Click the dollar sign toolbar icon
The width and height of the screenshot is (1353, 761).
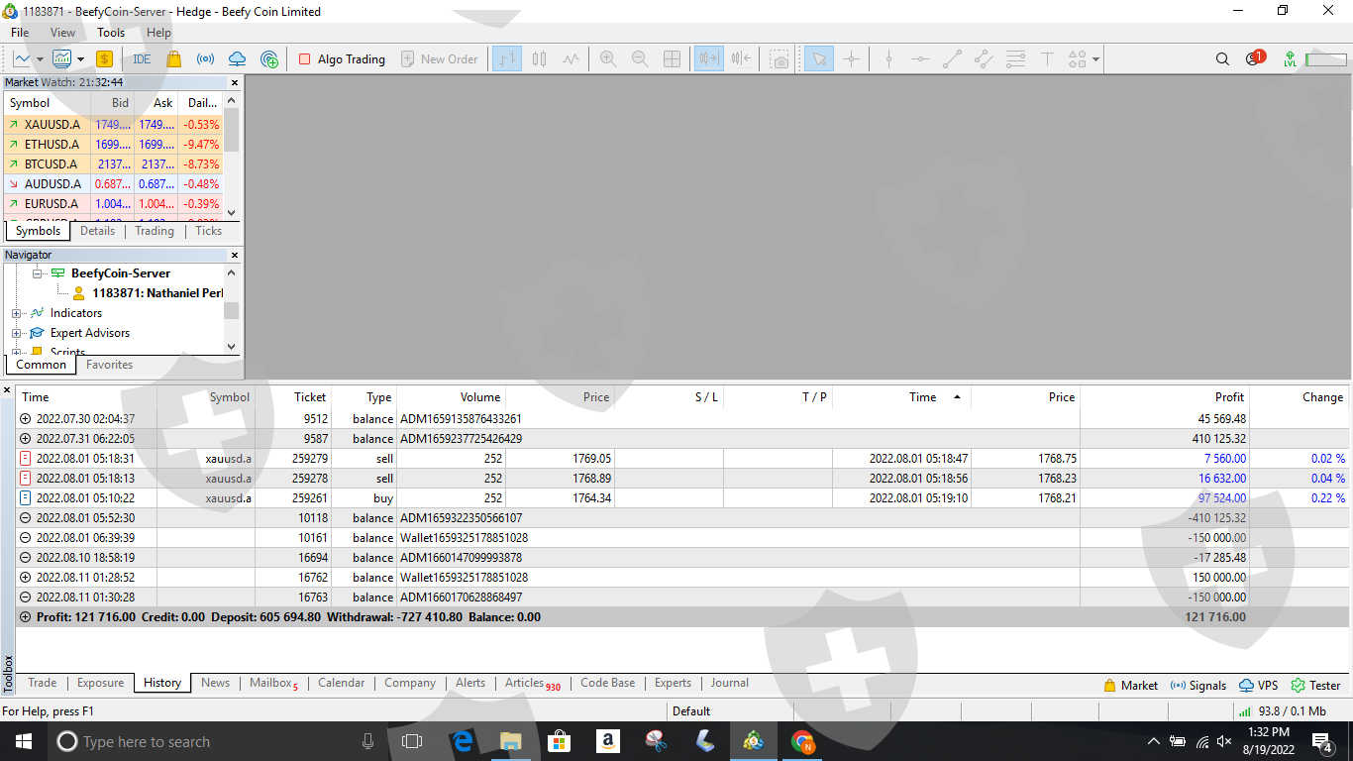point(104,59)
